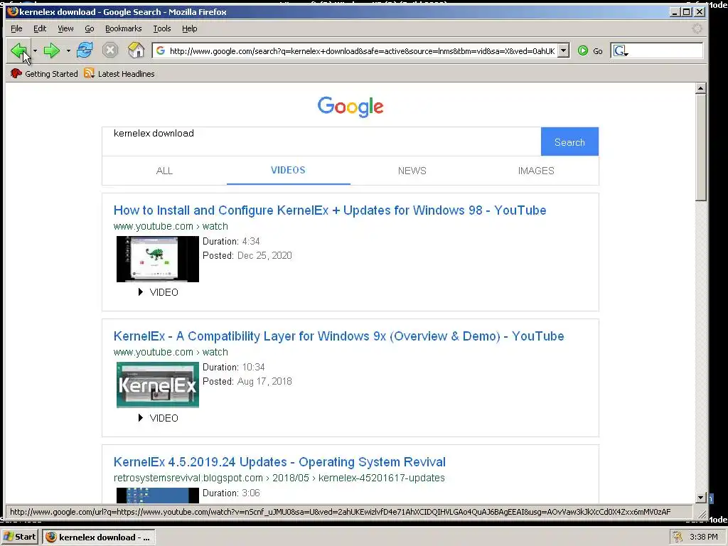The width and height of the screenshot is (728, 546).
Task: Click 'Posted: Dec 25, 2020' text
Action: click(x=247, y=255)
